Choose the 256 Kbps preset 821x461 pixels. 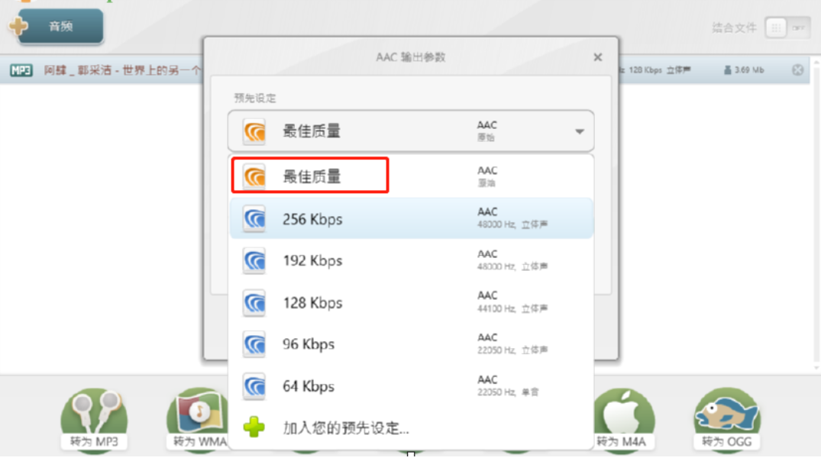tap(412, 219)
